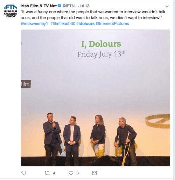Click the reply speech bubble icon
Image resolution: width=175 pixels, height=180 pixels.
24,173
